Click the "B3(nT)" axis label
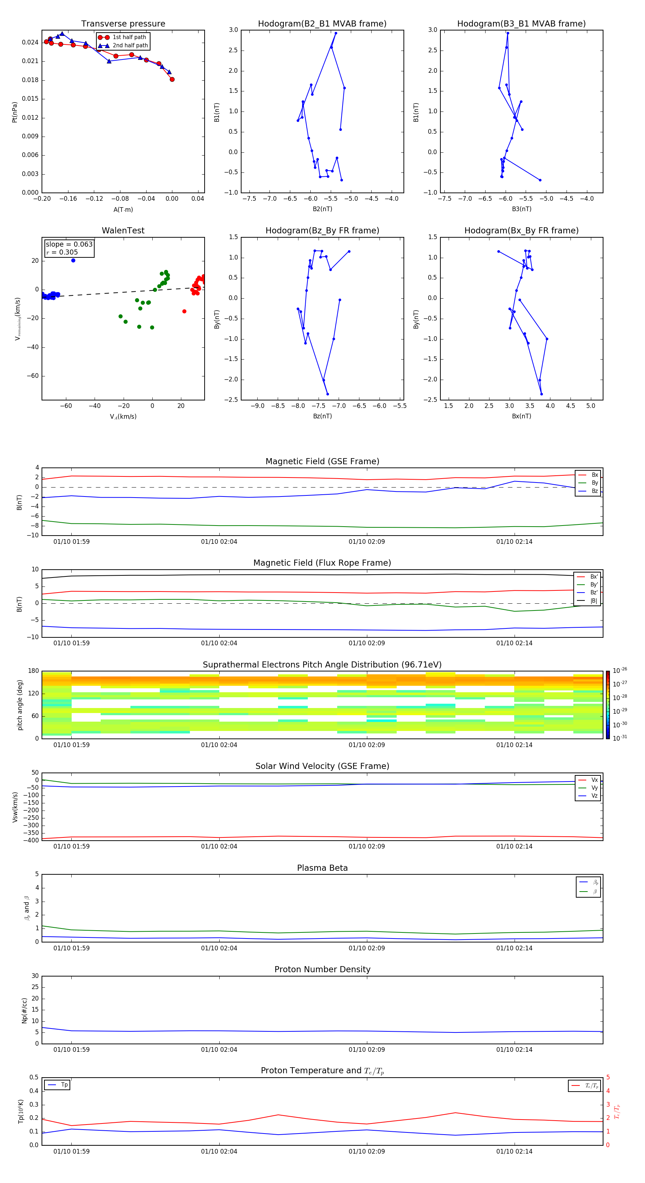This screenshot has height=1183, width=645. [x=521, y=209]
